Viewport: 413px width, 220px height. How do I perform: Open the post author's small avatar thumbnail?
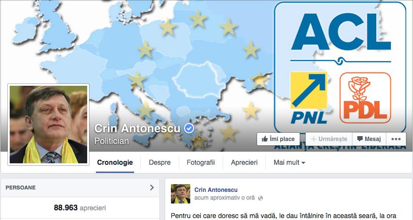(x=181, y=194)
